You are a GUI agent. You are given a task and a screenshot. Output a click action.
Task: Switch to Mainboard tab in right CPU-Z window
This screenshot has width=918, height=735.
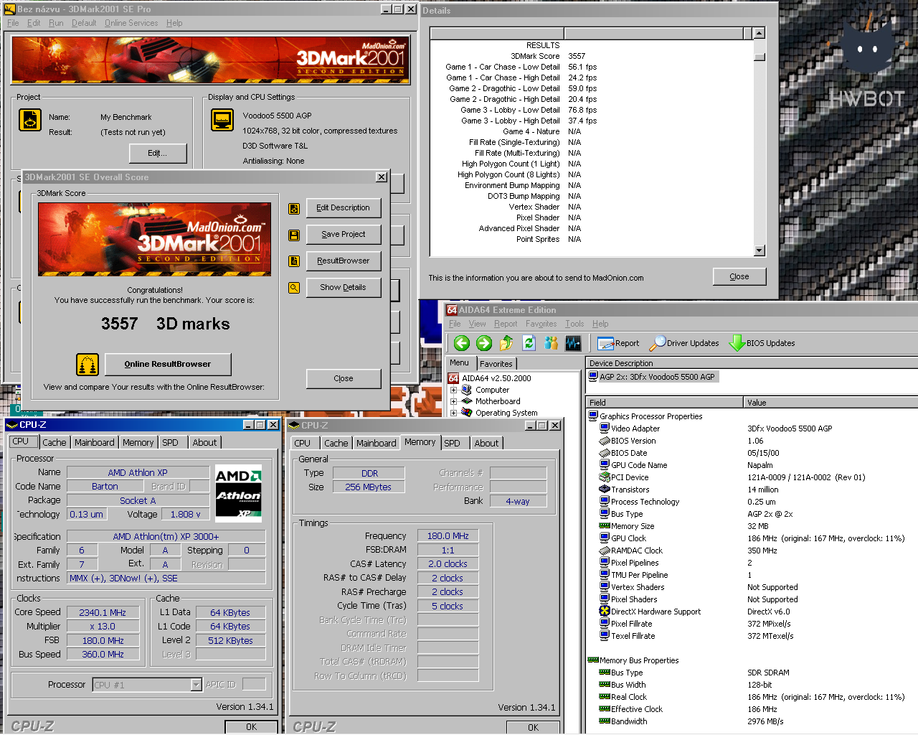tap(376, 444)
